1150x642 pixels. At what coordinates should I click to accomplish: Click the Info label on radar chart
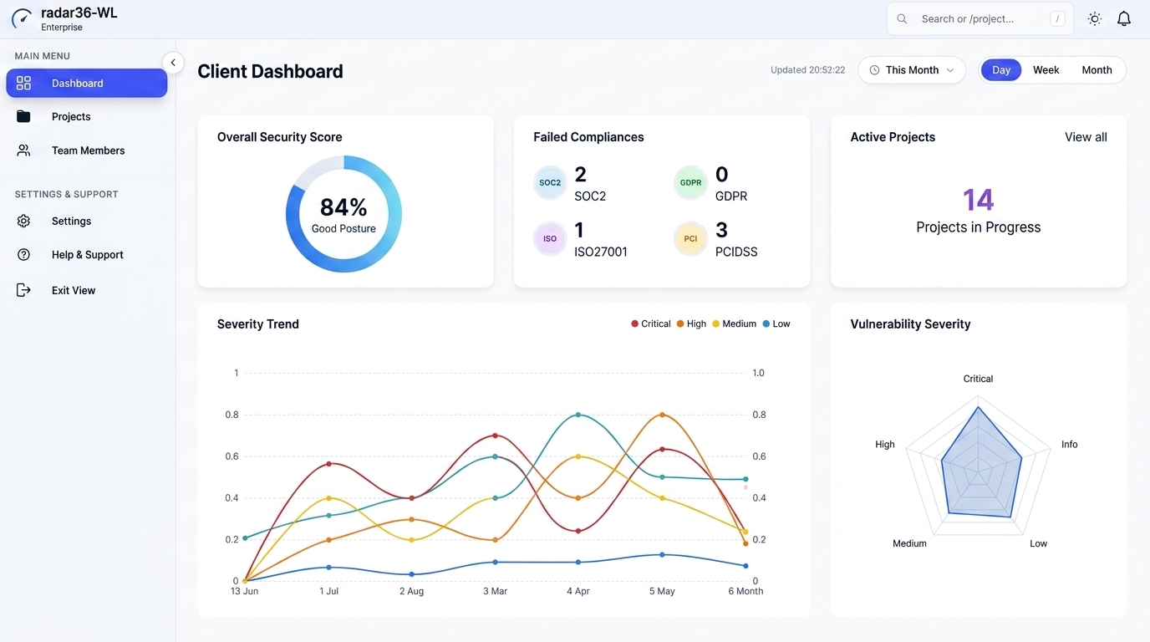click(x=1070, y=445)
